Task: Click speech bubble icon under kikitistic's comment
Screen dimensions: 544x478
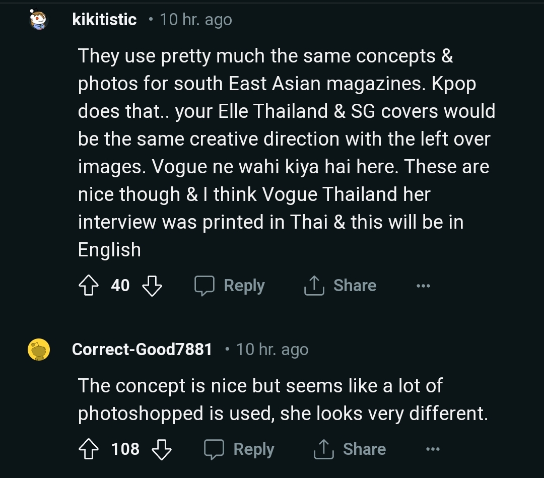Action: [x=205, y=286]
